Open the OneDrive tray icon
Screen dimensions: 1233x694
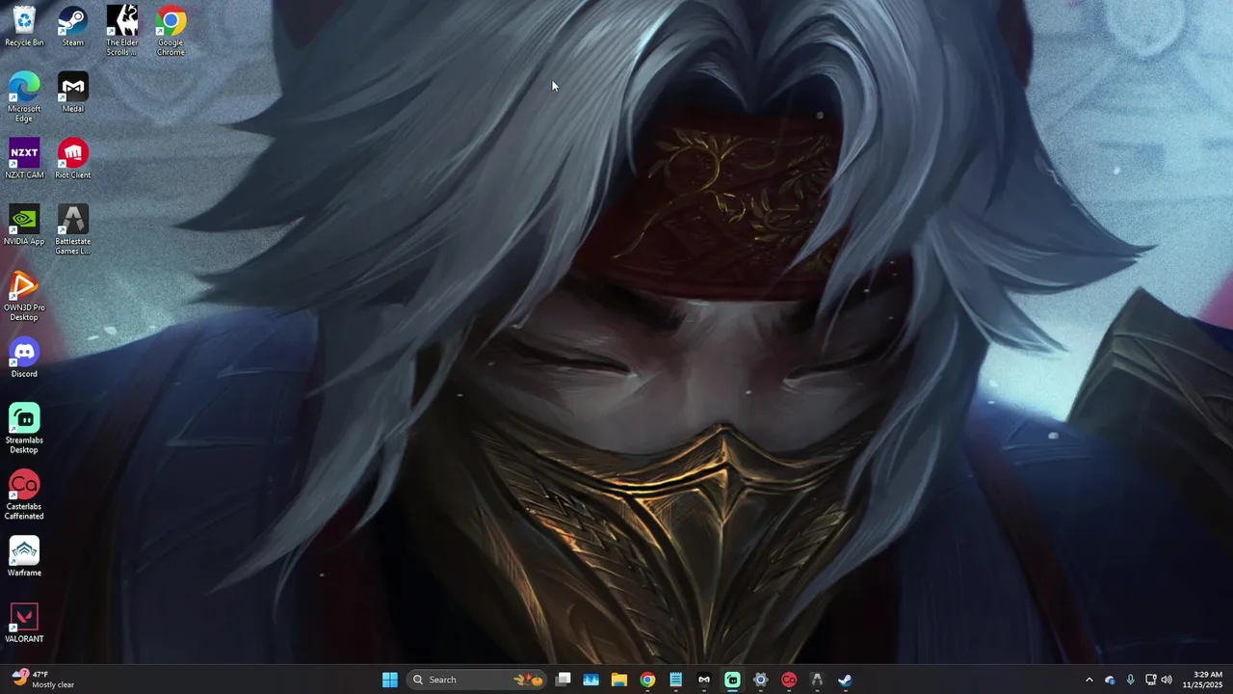point(1110,680)
